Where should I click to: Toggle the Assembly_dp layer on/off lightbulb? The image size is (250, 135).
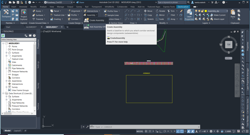[x=196, y=11]
